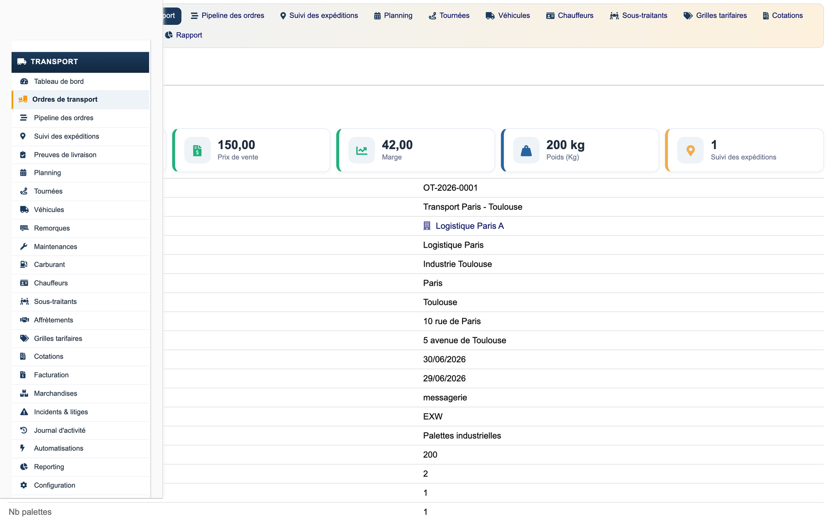Viewport: 832px width, 520px height.
Task: Click the Marge chart card icon
Action: (x=362, y=151)
